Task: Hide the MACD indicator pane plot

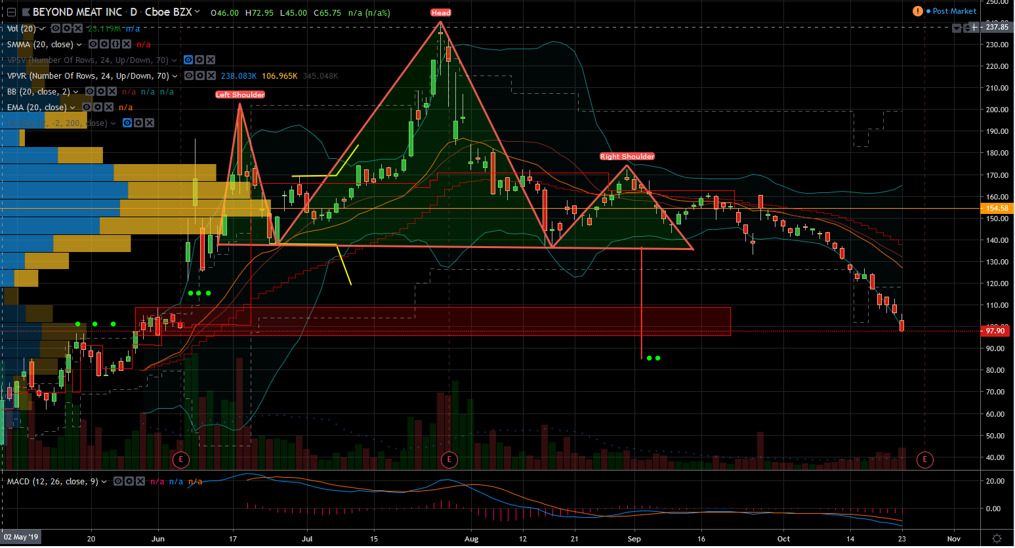Action: pyautogui.click(x=118, y=481)
